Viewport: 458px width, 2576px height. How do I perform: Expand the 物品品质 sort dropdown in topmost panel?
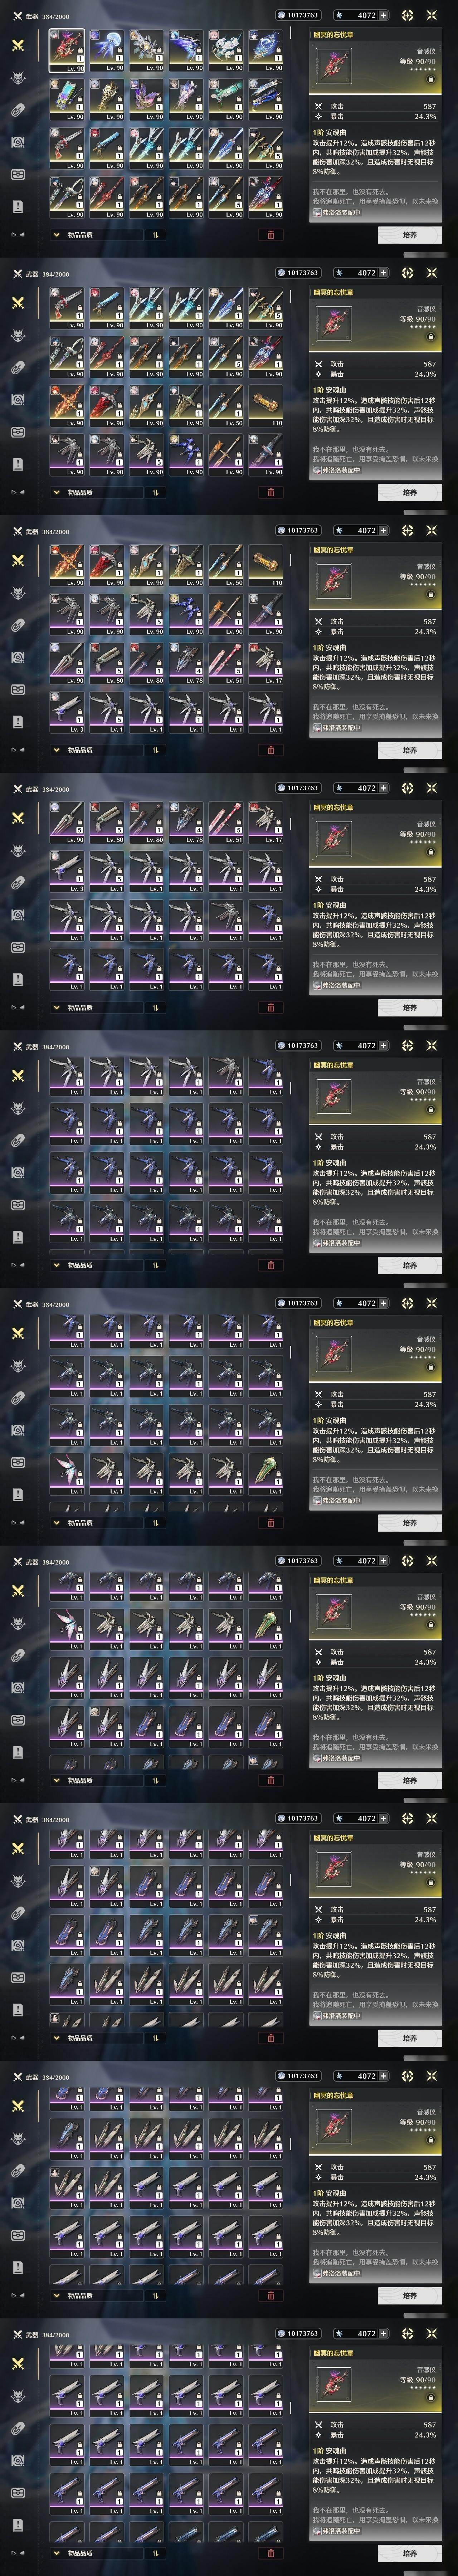[96, 235]
